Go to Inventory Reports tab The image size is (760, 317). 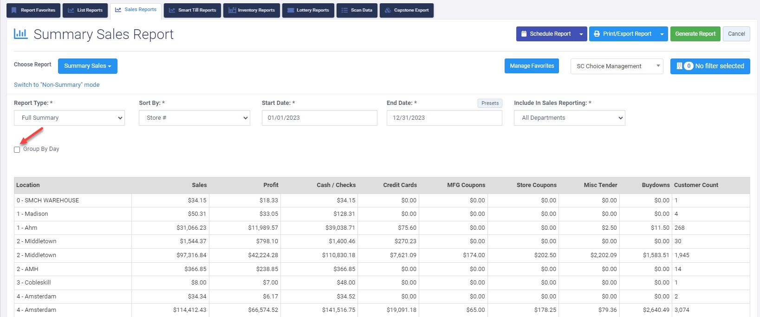click(252, 10)
